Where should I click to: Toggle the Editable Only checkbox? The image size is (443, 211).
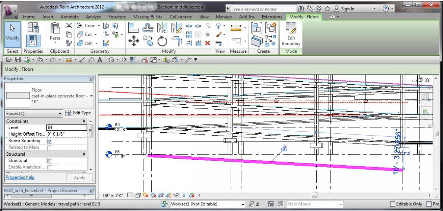pos(393,204)
